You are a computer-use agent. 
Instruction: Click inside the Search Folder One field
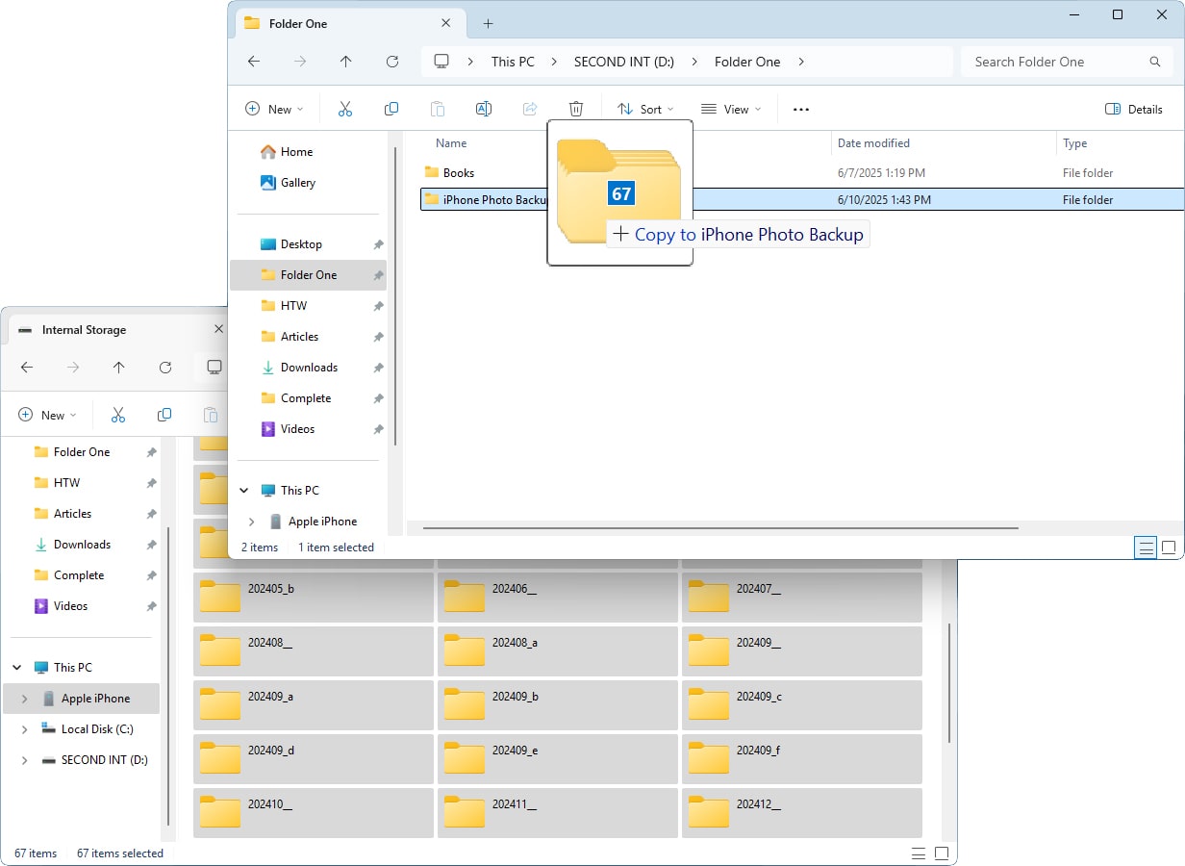1058,62
